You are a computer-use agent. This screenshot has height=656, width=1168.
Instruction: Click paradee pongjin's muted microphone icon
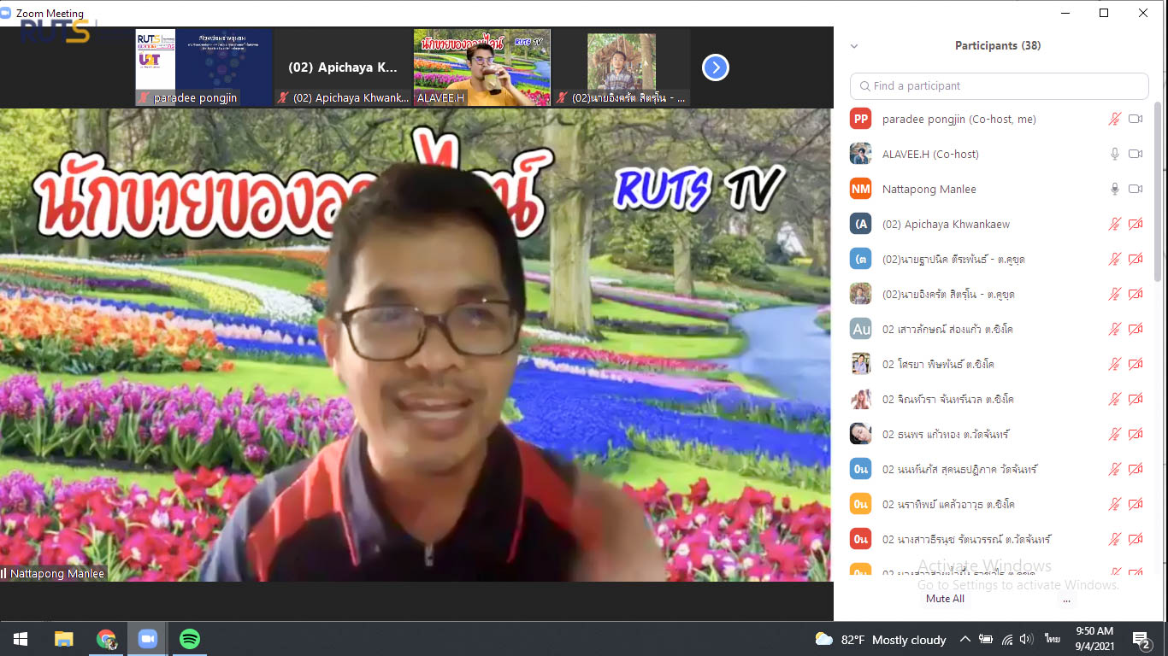(1114, 119)
